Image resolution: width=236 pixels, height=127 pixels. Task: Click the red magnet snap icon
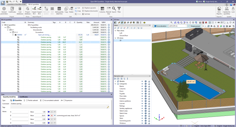(206, 22)
